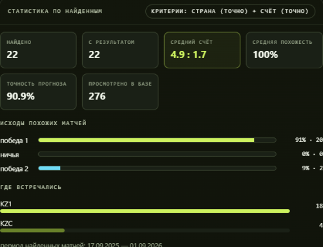The height and width of the screenshot is (247, 323).
Task: Open the highlighted 'Средний счёт' 4.9 : 1.7 card
Action: (x=202, y=50)
